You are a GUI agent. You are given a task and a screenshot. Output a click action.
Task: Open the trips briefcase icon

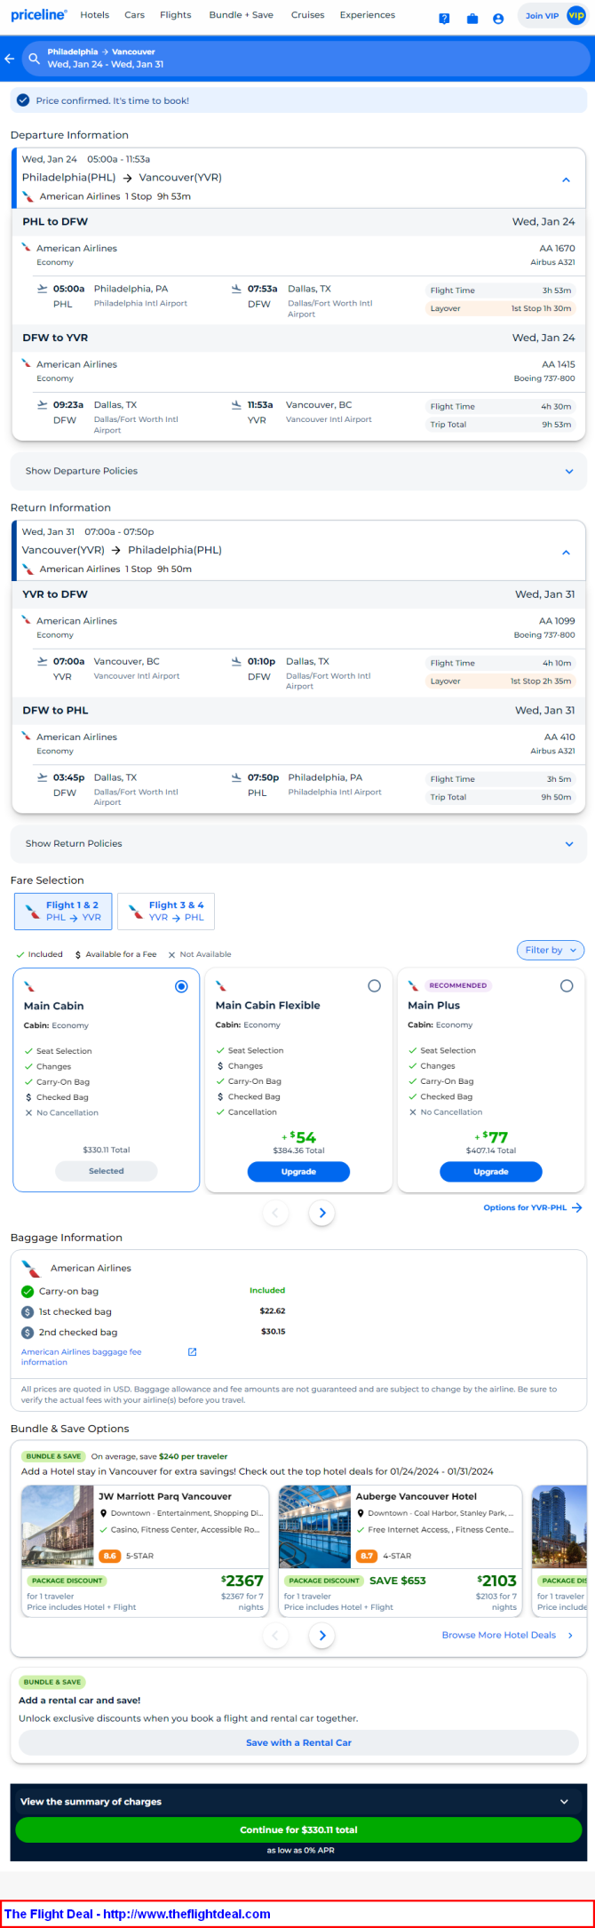[472, 19]
